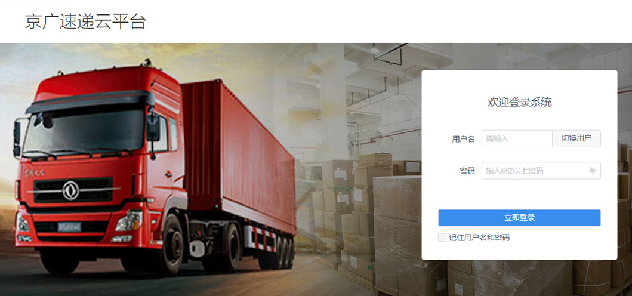Click the 欢迎登录系统 heading
The width and height of the screenshot is (632, 296).
[519, 103]
